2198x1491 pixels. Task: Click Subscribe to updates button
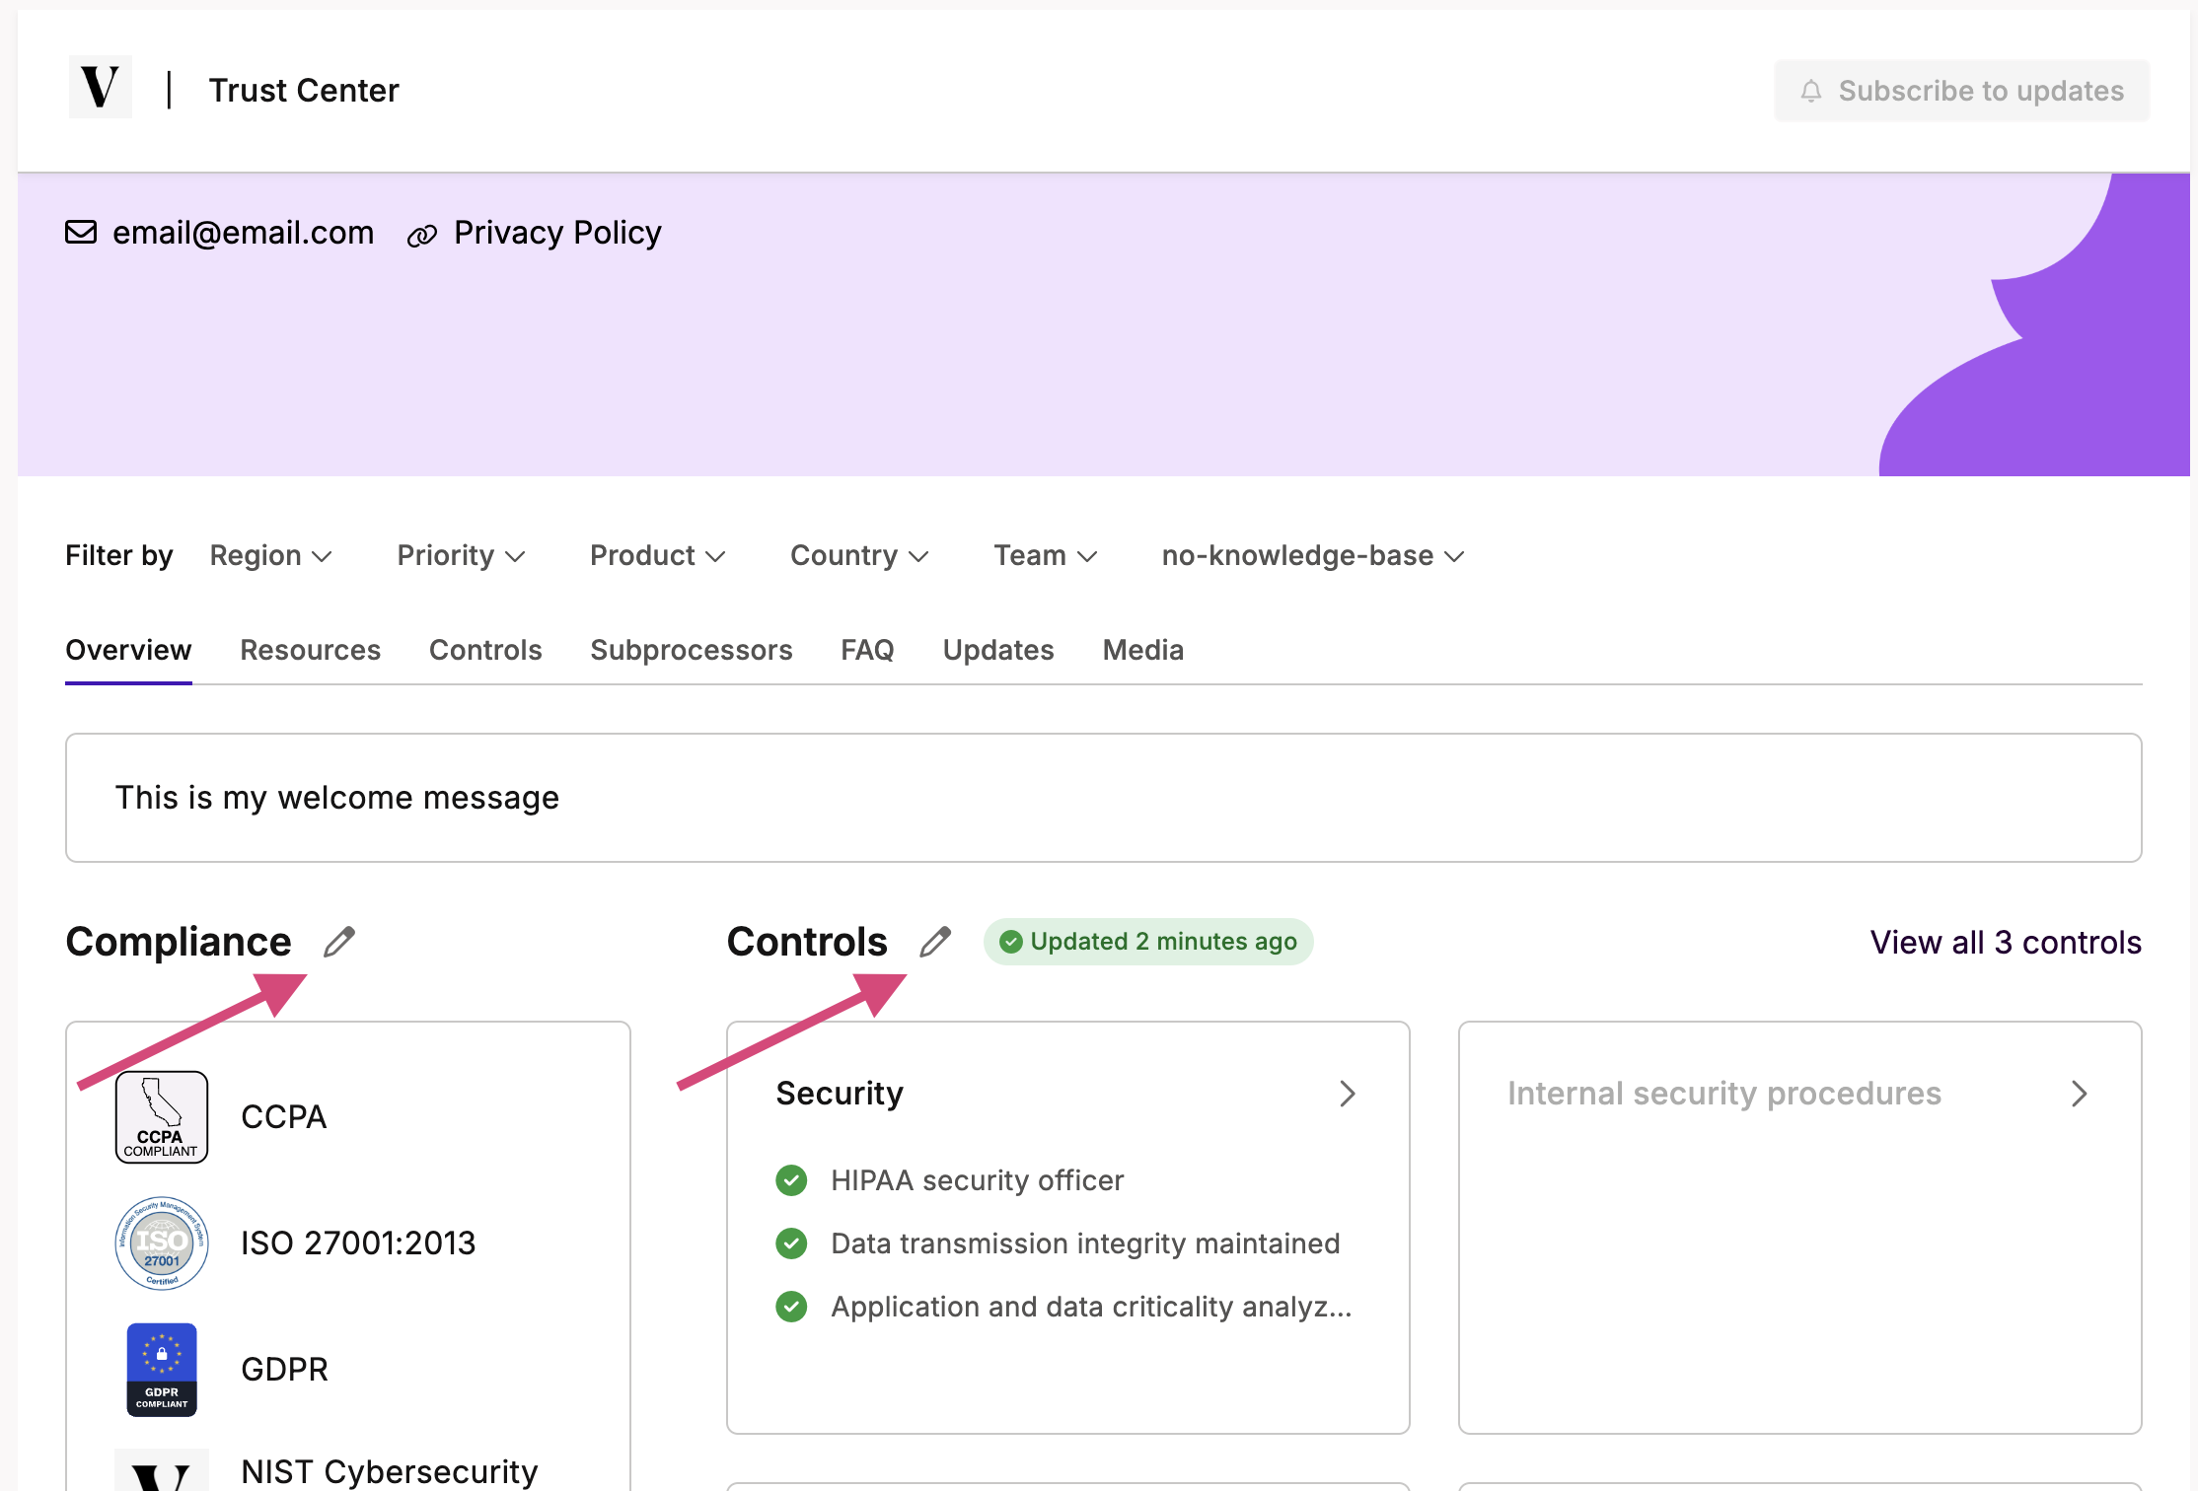click(1961, 91)
